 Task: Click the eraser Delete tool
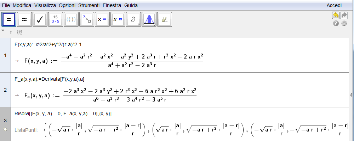click(164, 19)
